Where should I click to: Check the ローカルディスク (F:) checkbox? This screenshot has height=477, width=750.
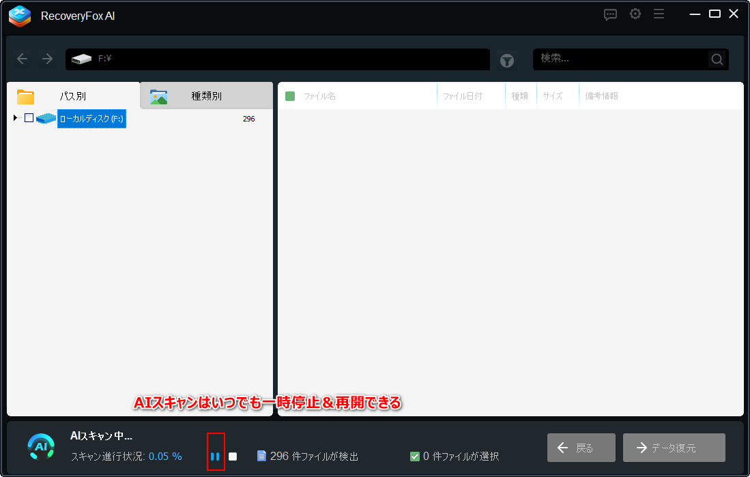coord(28,118)
